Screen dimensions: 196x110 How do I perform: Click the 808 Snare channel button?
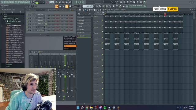click(40, 24)
